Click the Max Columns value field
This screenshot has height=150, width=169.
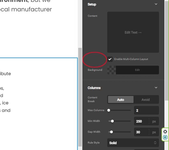(146, 111)
